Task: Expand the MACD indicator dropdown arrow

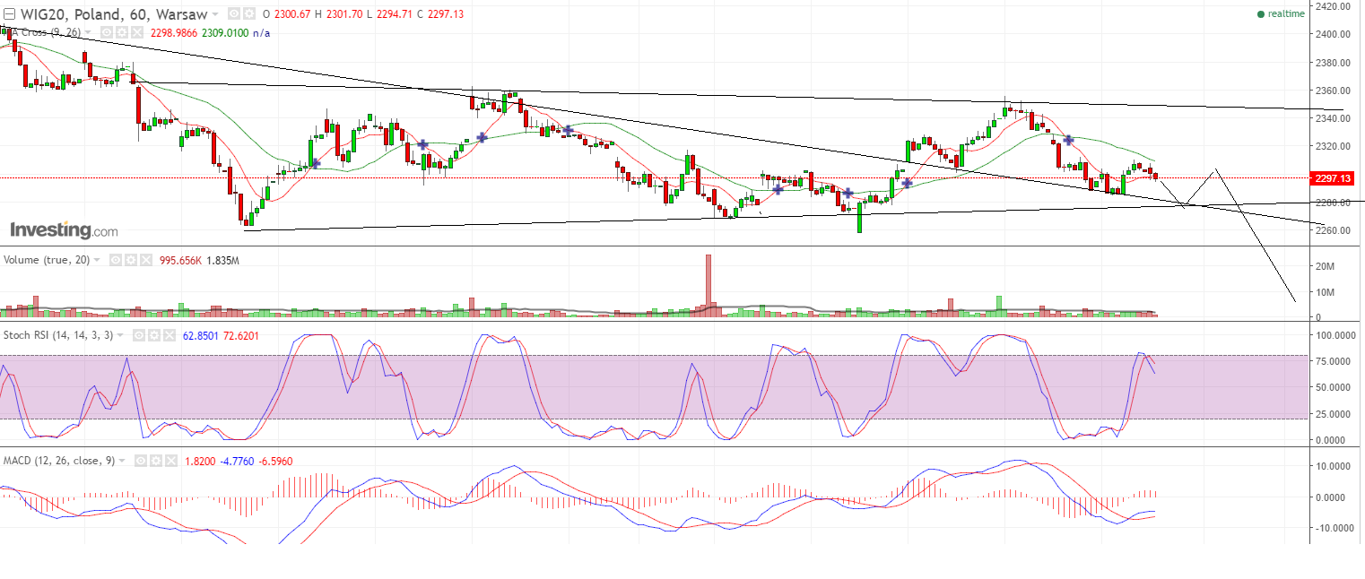Action: click(122, 461)
